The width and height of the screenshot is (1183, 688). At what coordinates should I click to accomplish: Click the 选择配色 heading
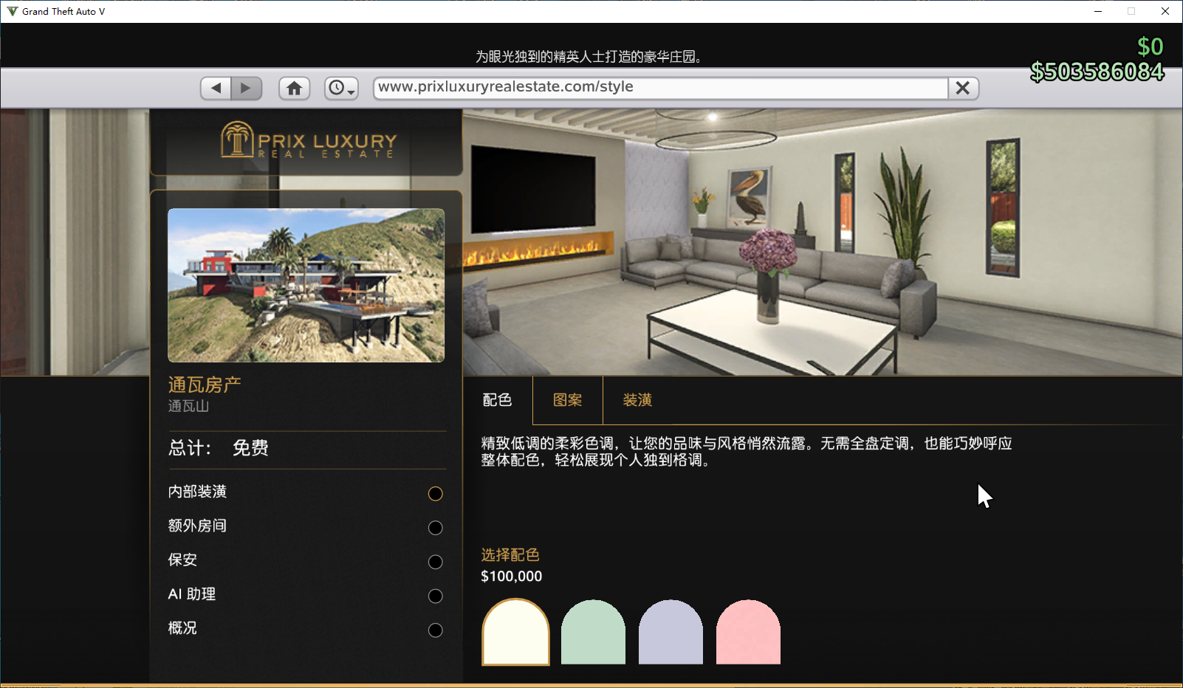click(x=510, y=555)
